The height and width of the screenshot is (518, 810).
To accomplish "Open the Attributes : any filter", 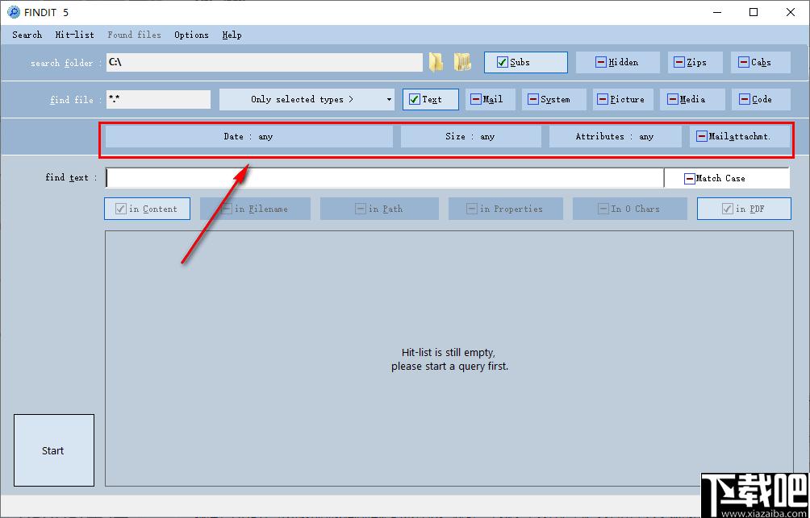I will click(x=615, y=137).
